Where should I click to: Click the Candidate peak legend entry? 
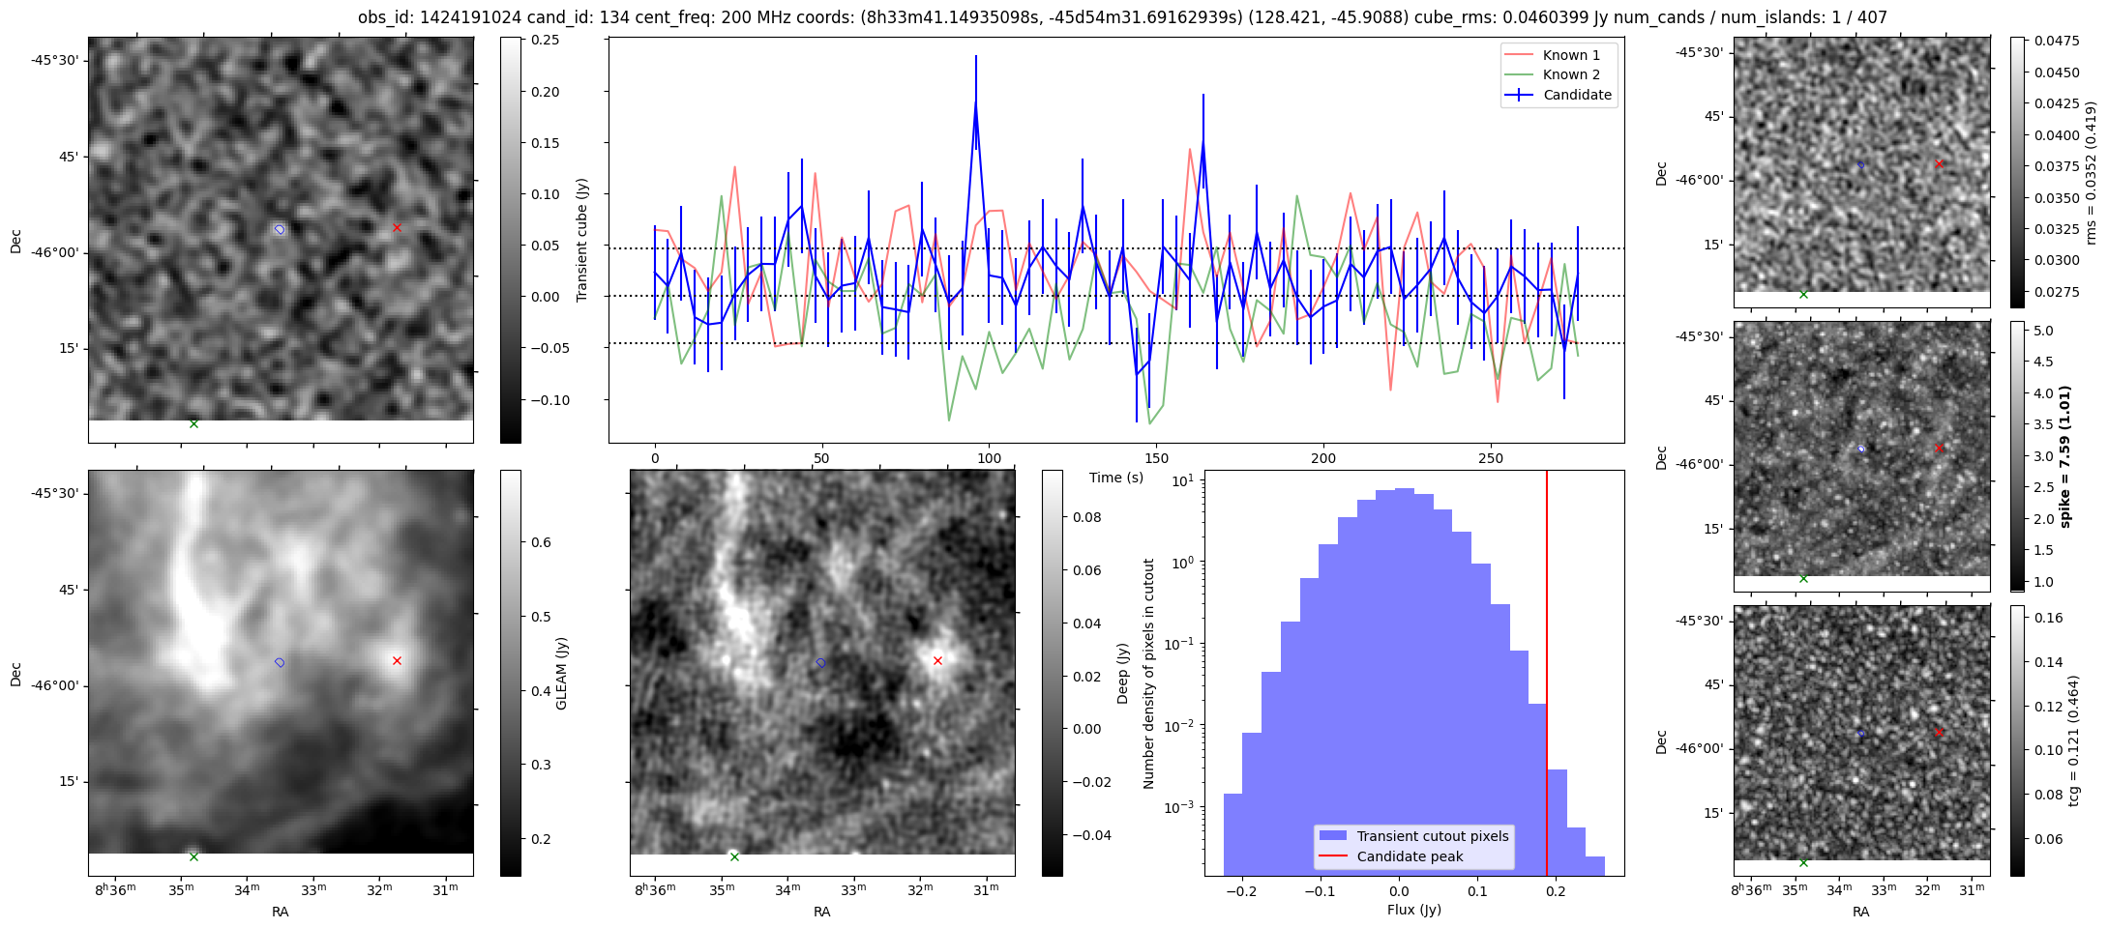click(x=1410, y=856)
